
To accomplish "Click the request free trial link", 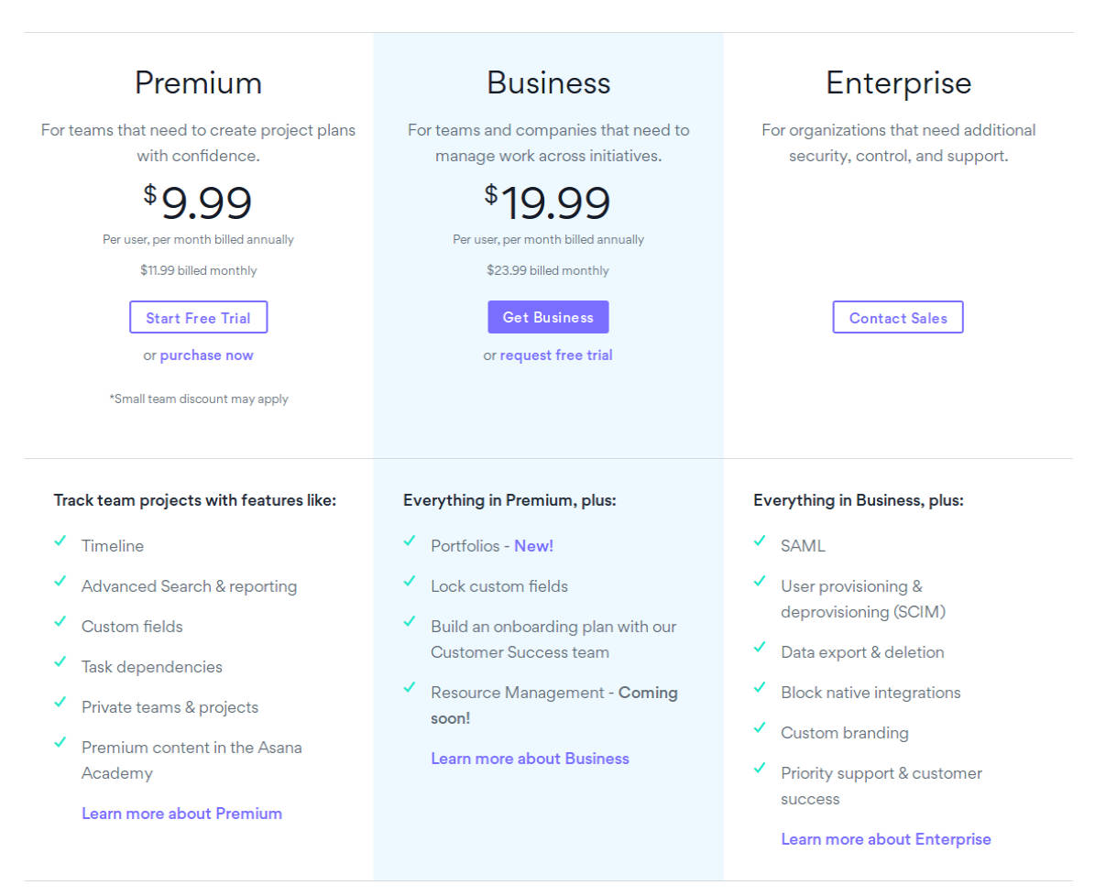I will [556, 355].
